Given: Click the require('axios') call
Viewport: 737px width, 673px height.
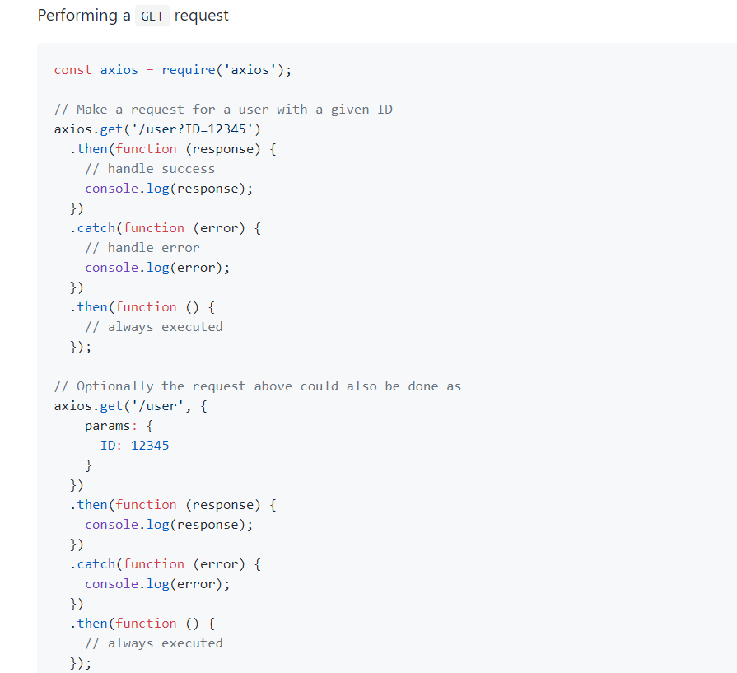Looking at the screenshot, I should [226, 70].
